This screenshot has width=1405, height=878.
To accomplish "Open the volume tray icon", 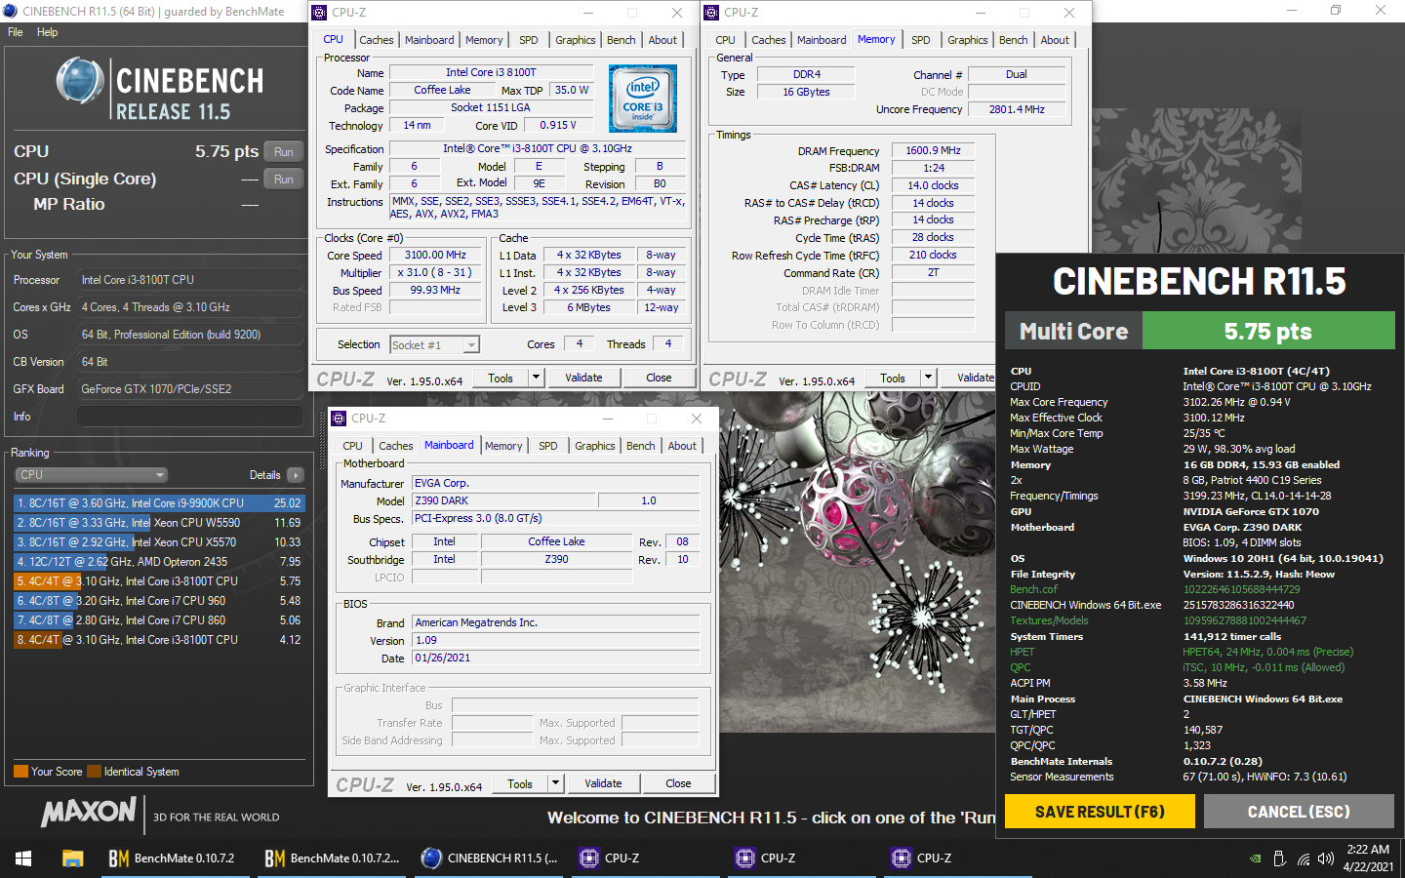I will (x=1326, y=859).
